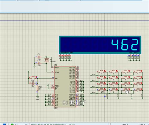Select the 7-segment display showing 462
Screen dimensions: 149x125
(100, 45)
